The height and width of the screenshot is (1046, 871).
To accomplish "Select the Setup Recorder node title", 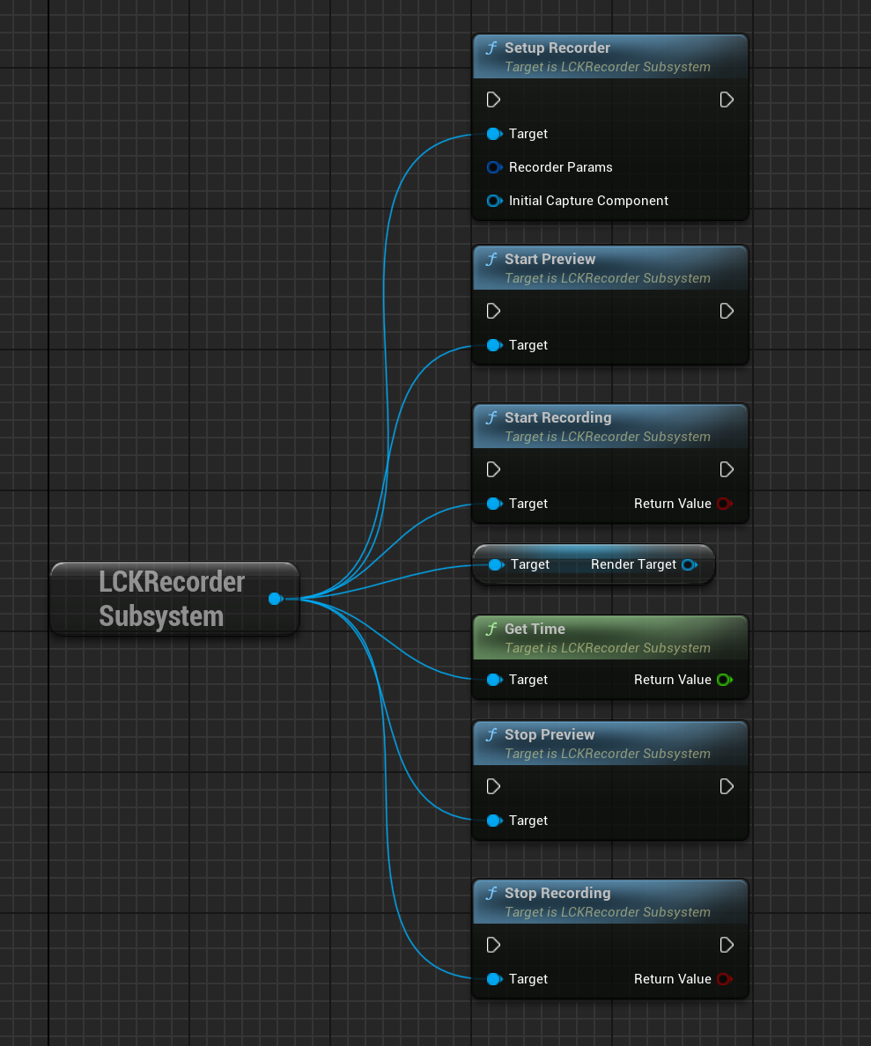I will [557, 48].
